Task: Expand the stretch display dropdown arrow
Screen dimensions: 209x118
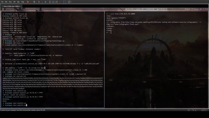Action: coord(72,2)
